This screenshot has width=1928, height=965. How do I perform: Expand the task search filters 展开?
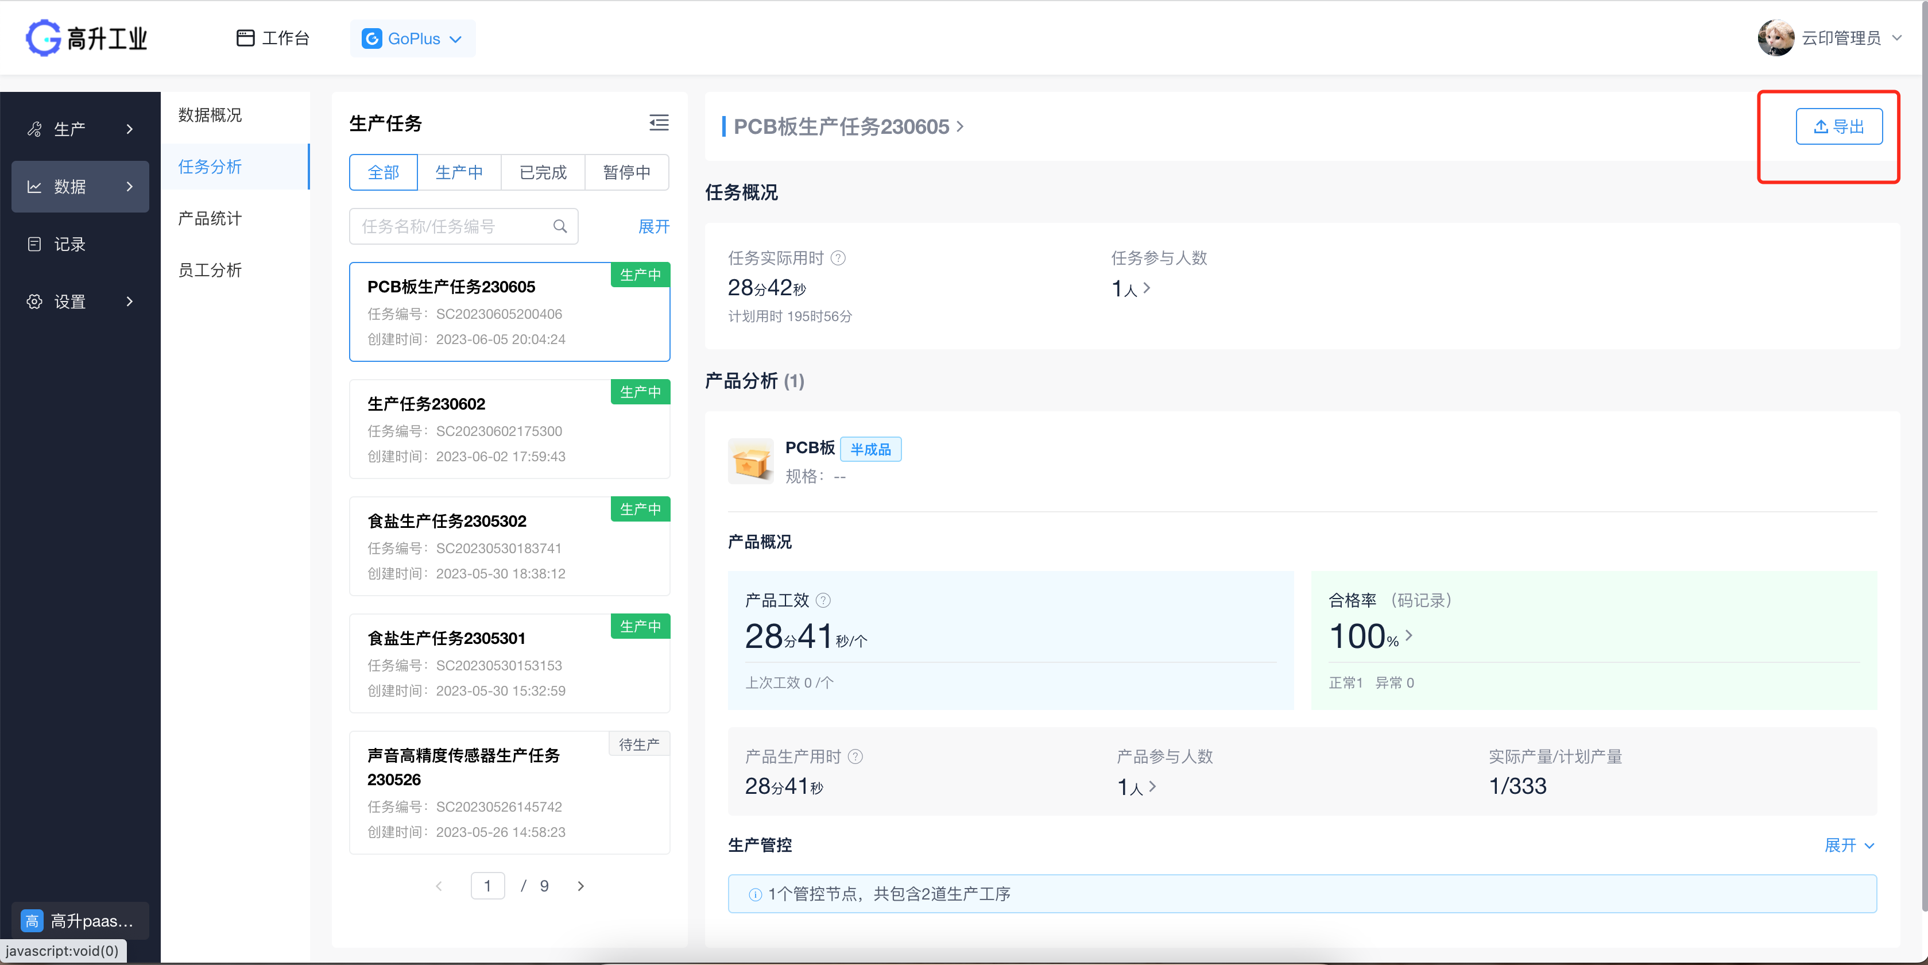pos(653,226)
